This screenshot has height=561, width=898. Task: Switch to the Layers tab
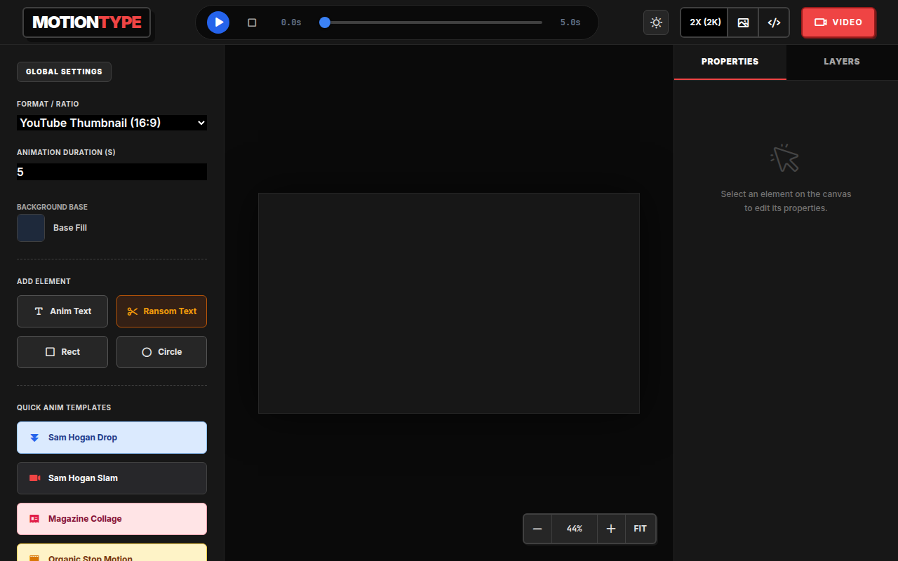point(842,62)
